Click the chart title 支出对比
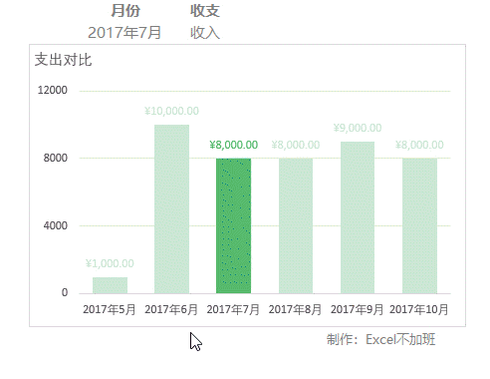 pos(63,60)
